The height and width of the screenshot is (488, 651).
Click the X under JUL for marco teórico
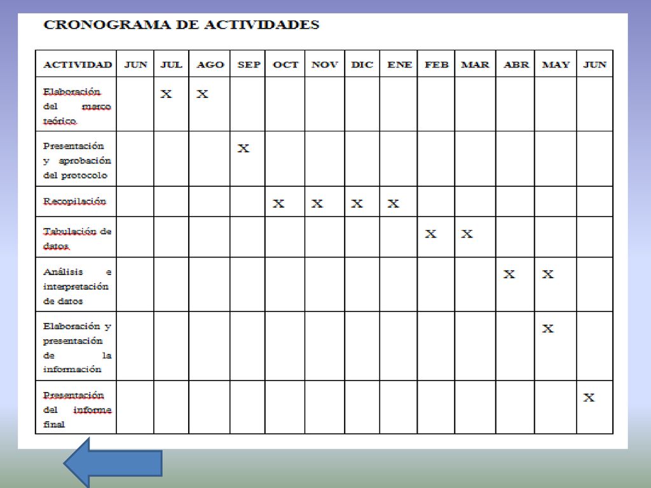pyautogui.click(x=166, y=94)
